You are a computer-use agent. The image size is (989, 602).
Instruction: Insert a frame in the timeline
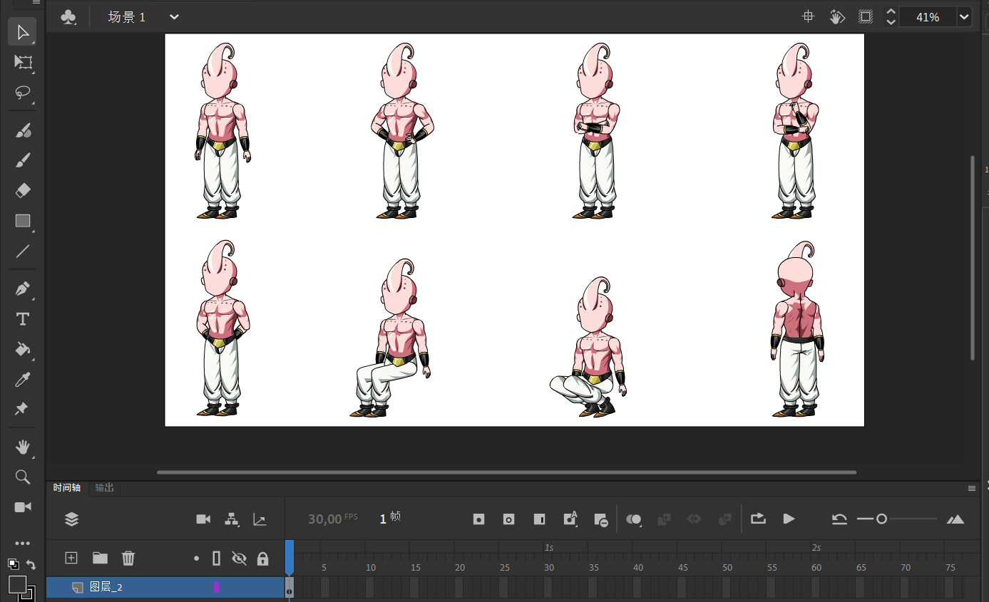pyautogui.click(x=539, y=519)
